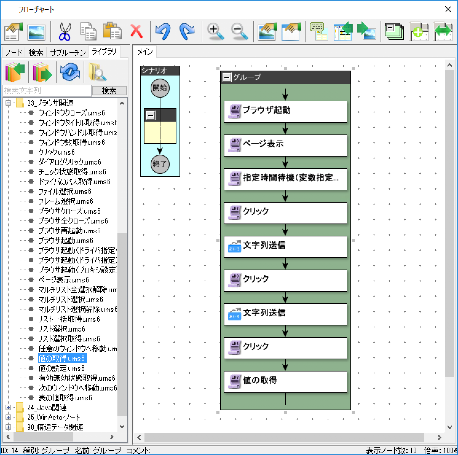
Task: Click the scissors cut icon
Action: tap(65, 31)
